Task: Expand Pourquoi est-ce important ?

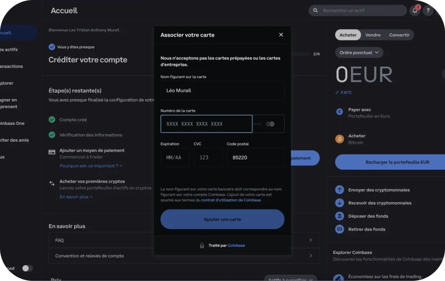Action: [91, 165]
